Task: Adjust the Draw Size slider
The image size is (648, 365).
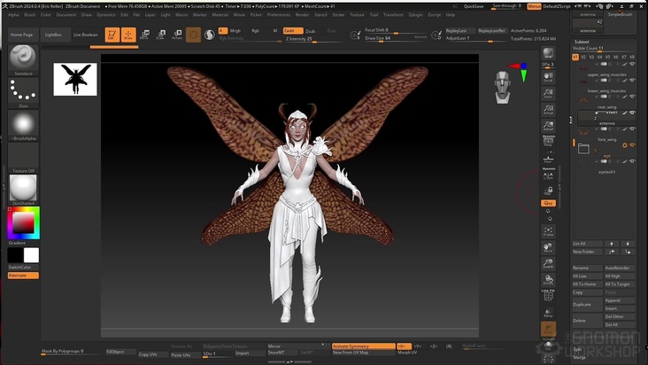Action: (396, 38)
